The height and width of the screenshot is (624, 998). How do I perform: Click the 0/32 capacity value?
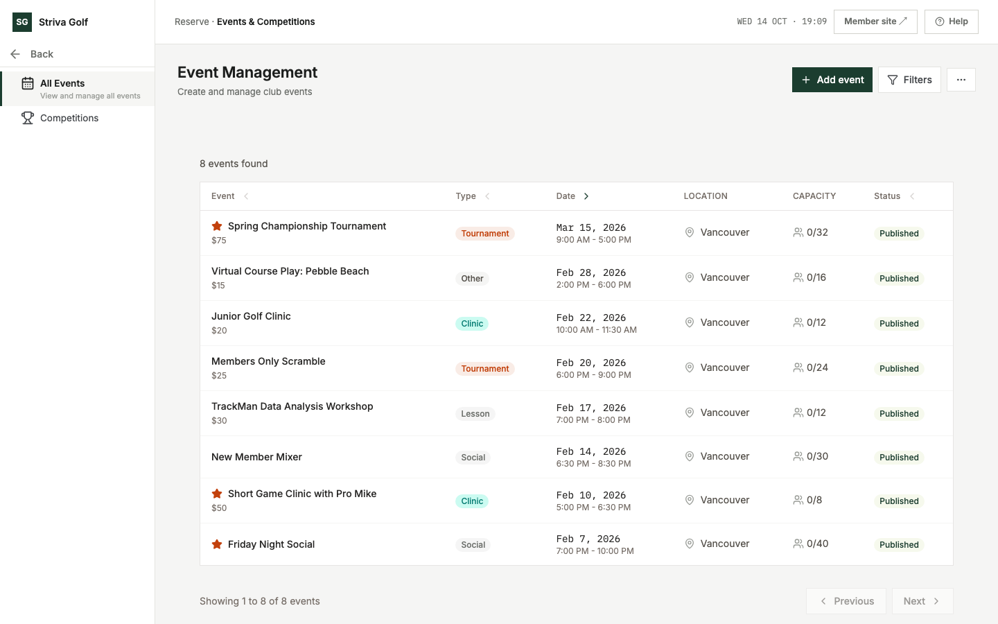(x=818, y=232)
